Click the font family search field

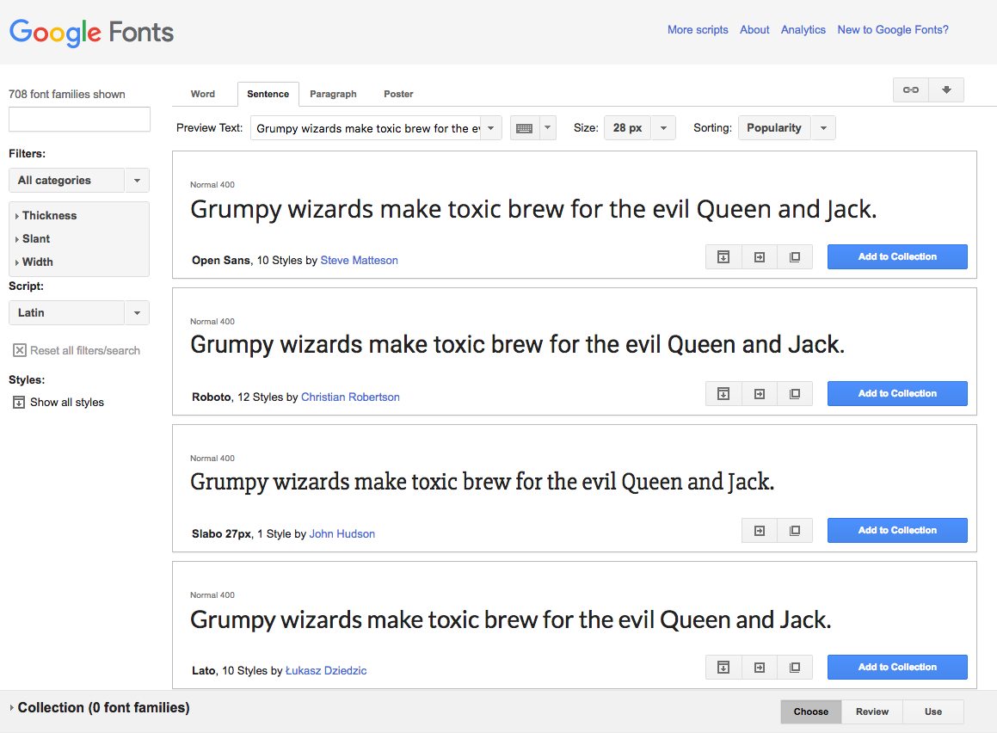(79, 119)
